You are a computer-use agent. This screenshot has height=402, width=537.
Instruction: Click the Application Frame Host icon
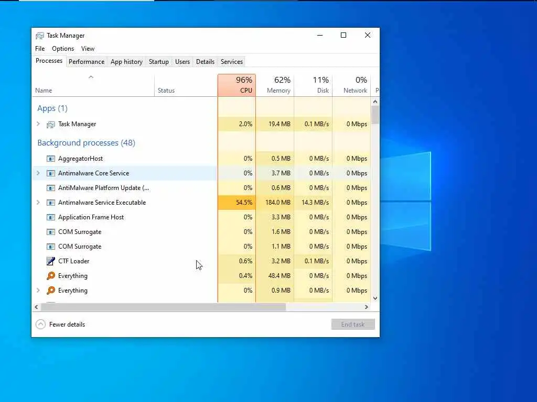51,217
